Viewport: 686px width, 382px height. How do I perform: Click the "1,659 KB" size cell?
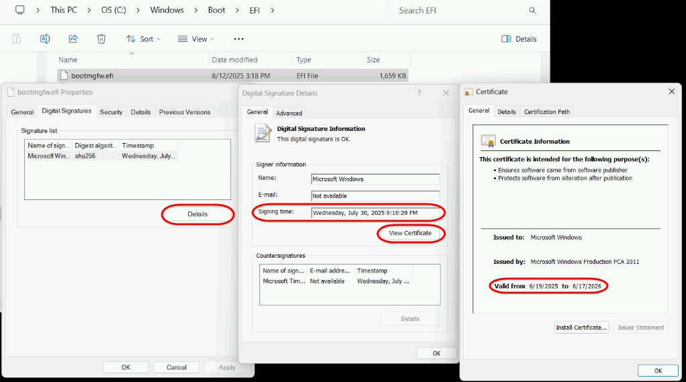(392, 76)
